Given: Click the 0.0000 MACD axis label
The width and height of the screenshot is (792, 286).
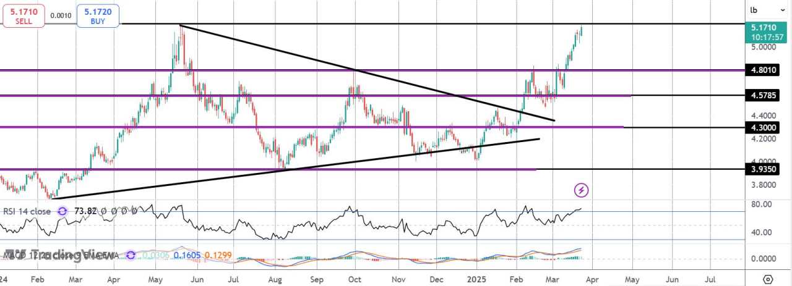Looking at the screenshot, I should click(x=762, y=258).
